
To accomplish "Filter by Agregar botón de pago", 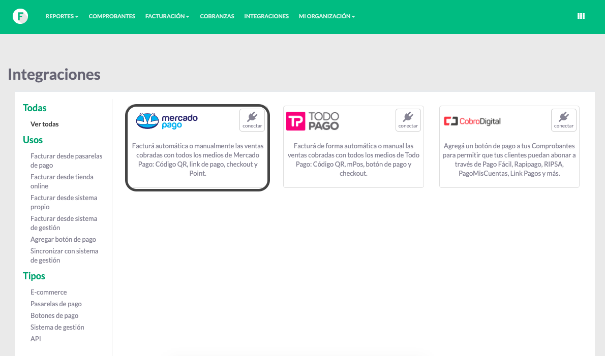I will click(x=63, y=239).
